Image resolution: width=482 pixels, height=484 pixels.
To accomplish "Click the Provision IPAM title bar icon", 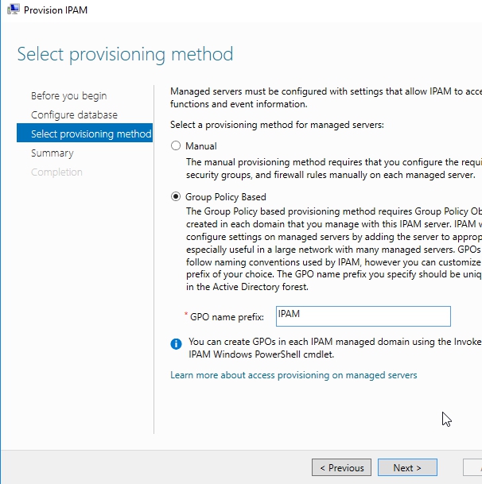I will pyautogui.click(x=13, y=10).
